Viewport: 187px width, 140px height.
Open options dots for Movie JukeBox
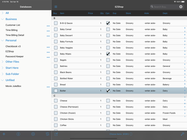coord(48,87)
